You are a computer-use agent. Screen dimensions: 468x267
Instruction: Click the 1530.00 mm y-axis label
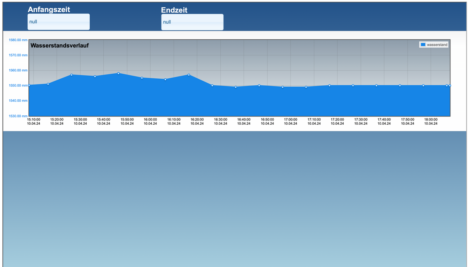tap(18, 116)
